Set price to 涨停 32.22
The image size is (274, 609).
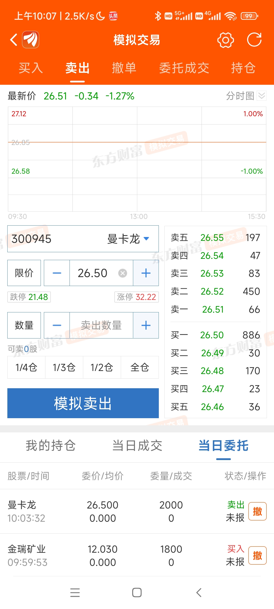[136, 297]
